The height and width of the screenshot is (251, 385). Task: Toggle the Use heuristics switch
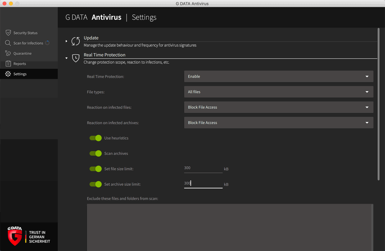95,138
